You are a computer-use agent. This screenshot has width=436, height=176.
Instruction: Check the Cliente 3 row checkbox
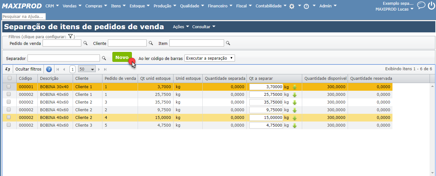point(9,125)
